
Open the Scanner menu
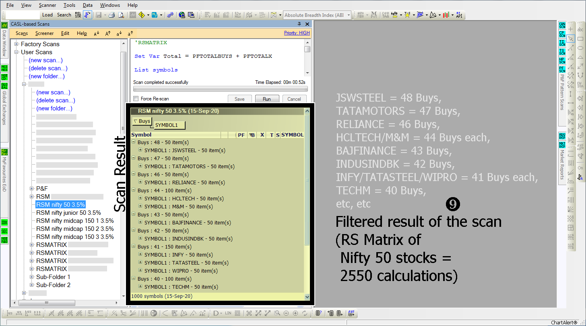[x=47, y=5]
